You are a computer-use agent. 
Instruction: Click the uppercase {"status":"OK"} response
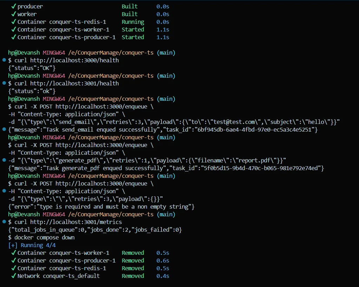pyautogui.click(x=32, y=68)
